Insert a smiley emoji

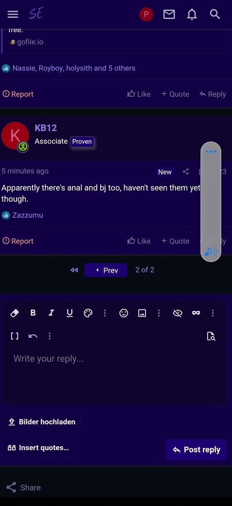[124, 313]
